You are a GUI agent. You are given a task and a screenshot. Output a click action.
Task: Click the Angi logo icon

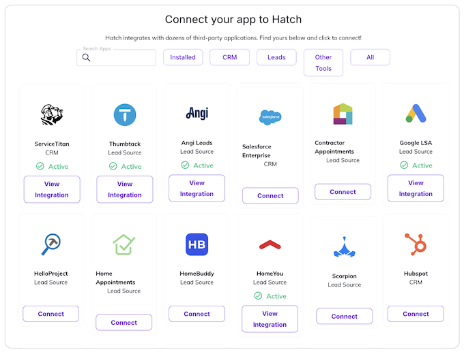197,113
